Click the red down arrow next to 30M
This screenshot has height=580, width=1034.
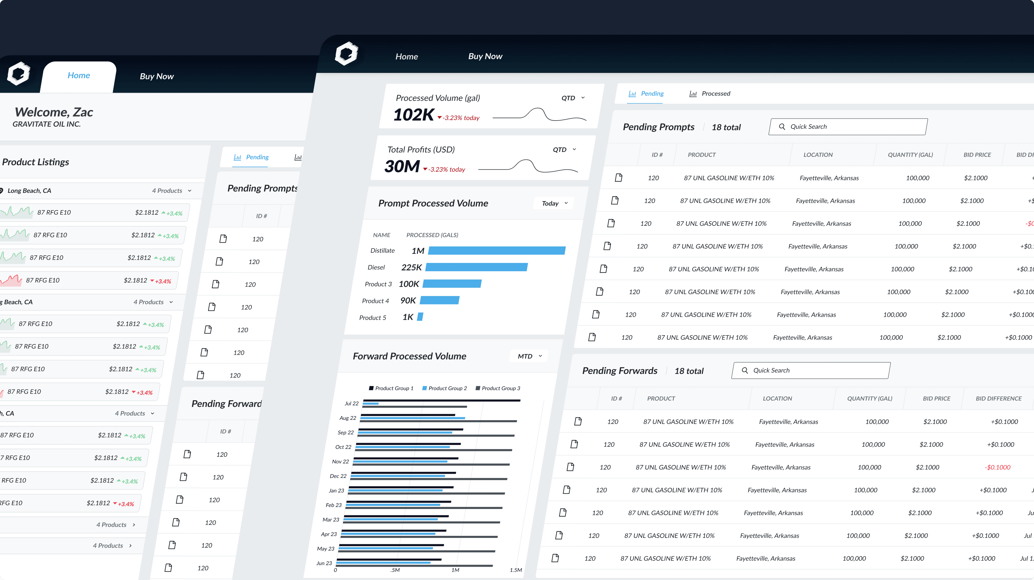point(425,169)
